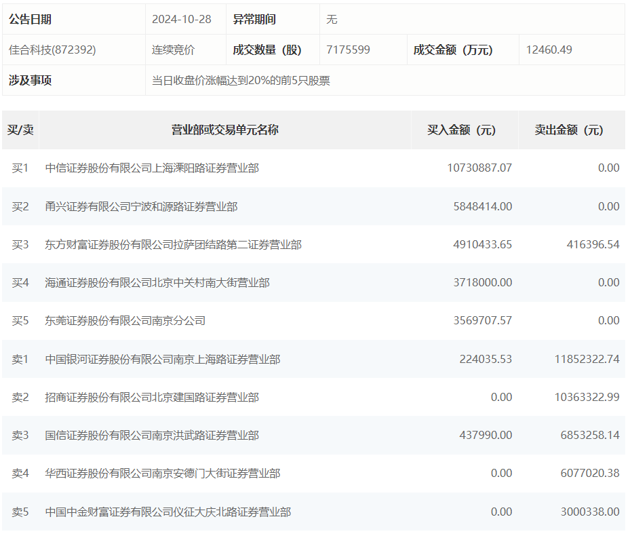Click the 买3 rank label

coord(20,245)
